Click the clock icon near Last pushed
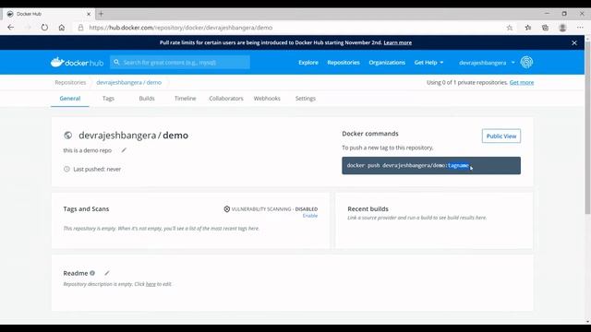Image resolution: width=591 pixels, height=332 pixels. click(66, 169)
